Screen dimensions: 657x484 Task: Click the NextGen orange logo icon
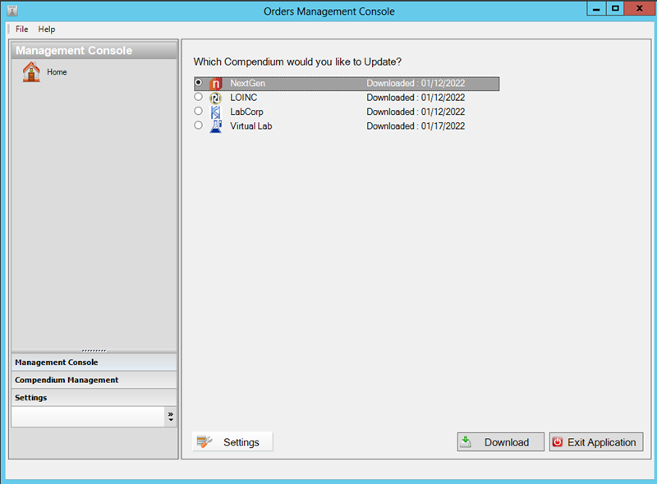215,84
